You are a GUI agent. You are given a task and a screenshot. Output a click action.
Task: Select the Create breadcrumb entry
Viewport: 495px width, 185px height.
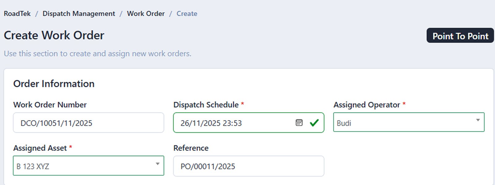187,14
